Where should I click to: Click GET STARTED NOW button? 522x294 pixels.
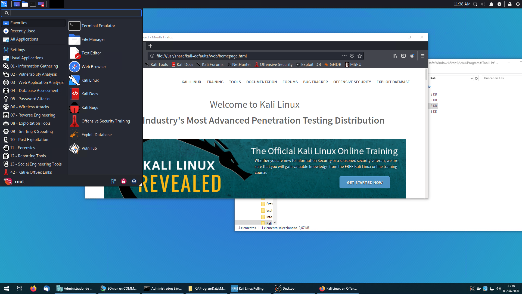tap(364, 183)
